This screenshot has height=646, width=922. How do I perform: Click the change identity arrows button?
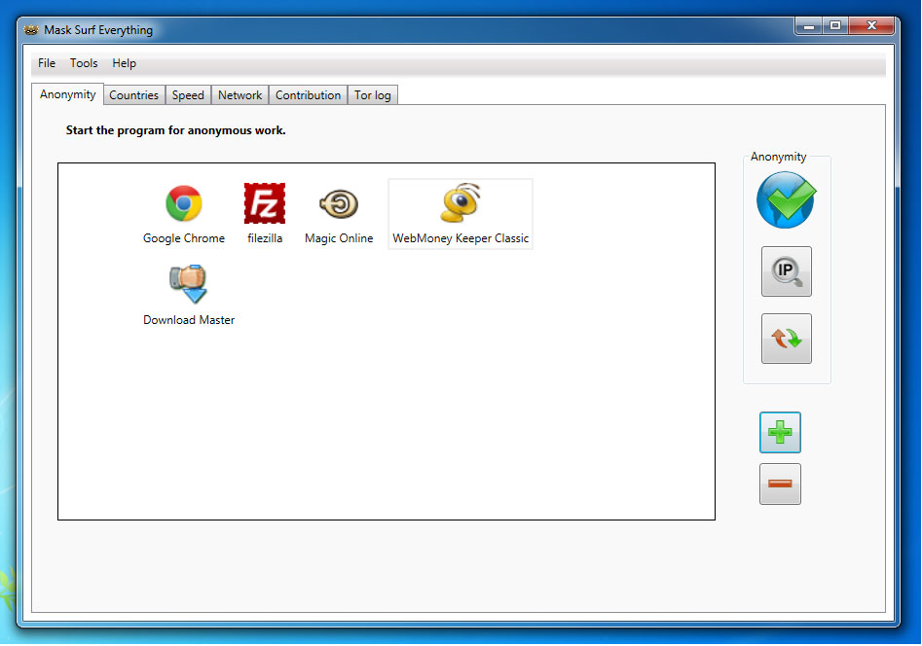coord(786,339)
